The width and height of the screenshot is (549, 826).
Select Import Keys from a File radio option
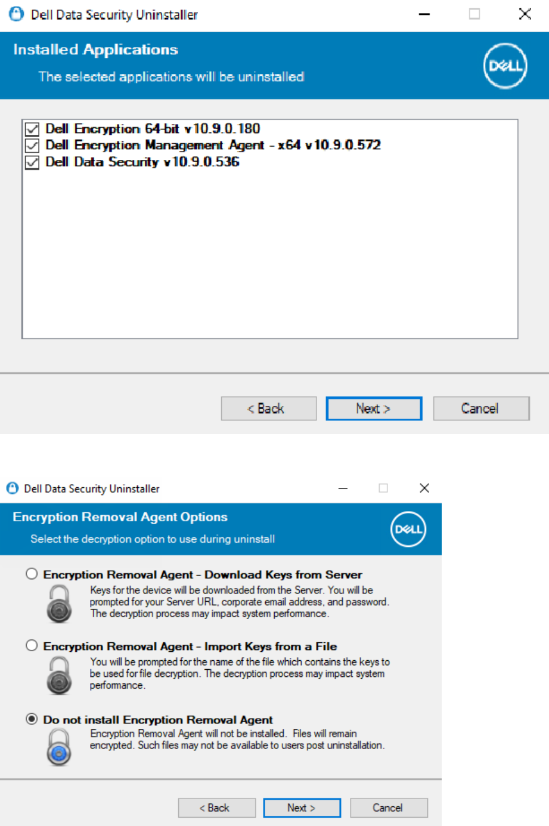32,645
